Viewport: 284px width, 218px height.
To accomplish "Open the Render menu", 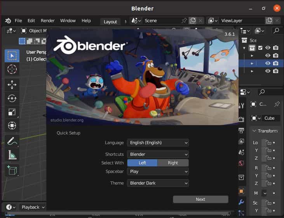I will tap(48, 21).
